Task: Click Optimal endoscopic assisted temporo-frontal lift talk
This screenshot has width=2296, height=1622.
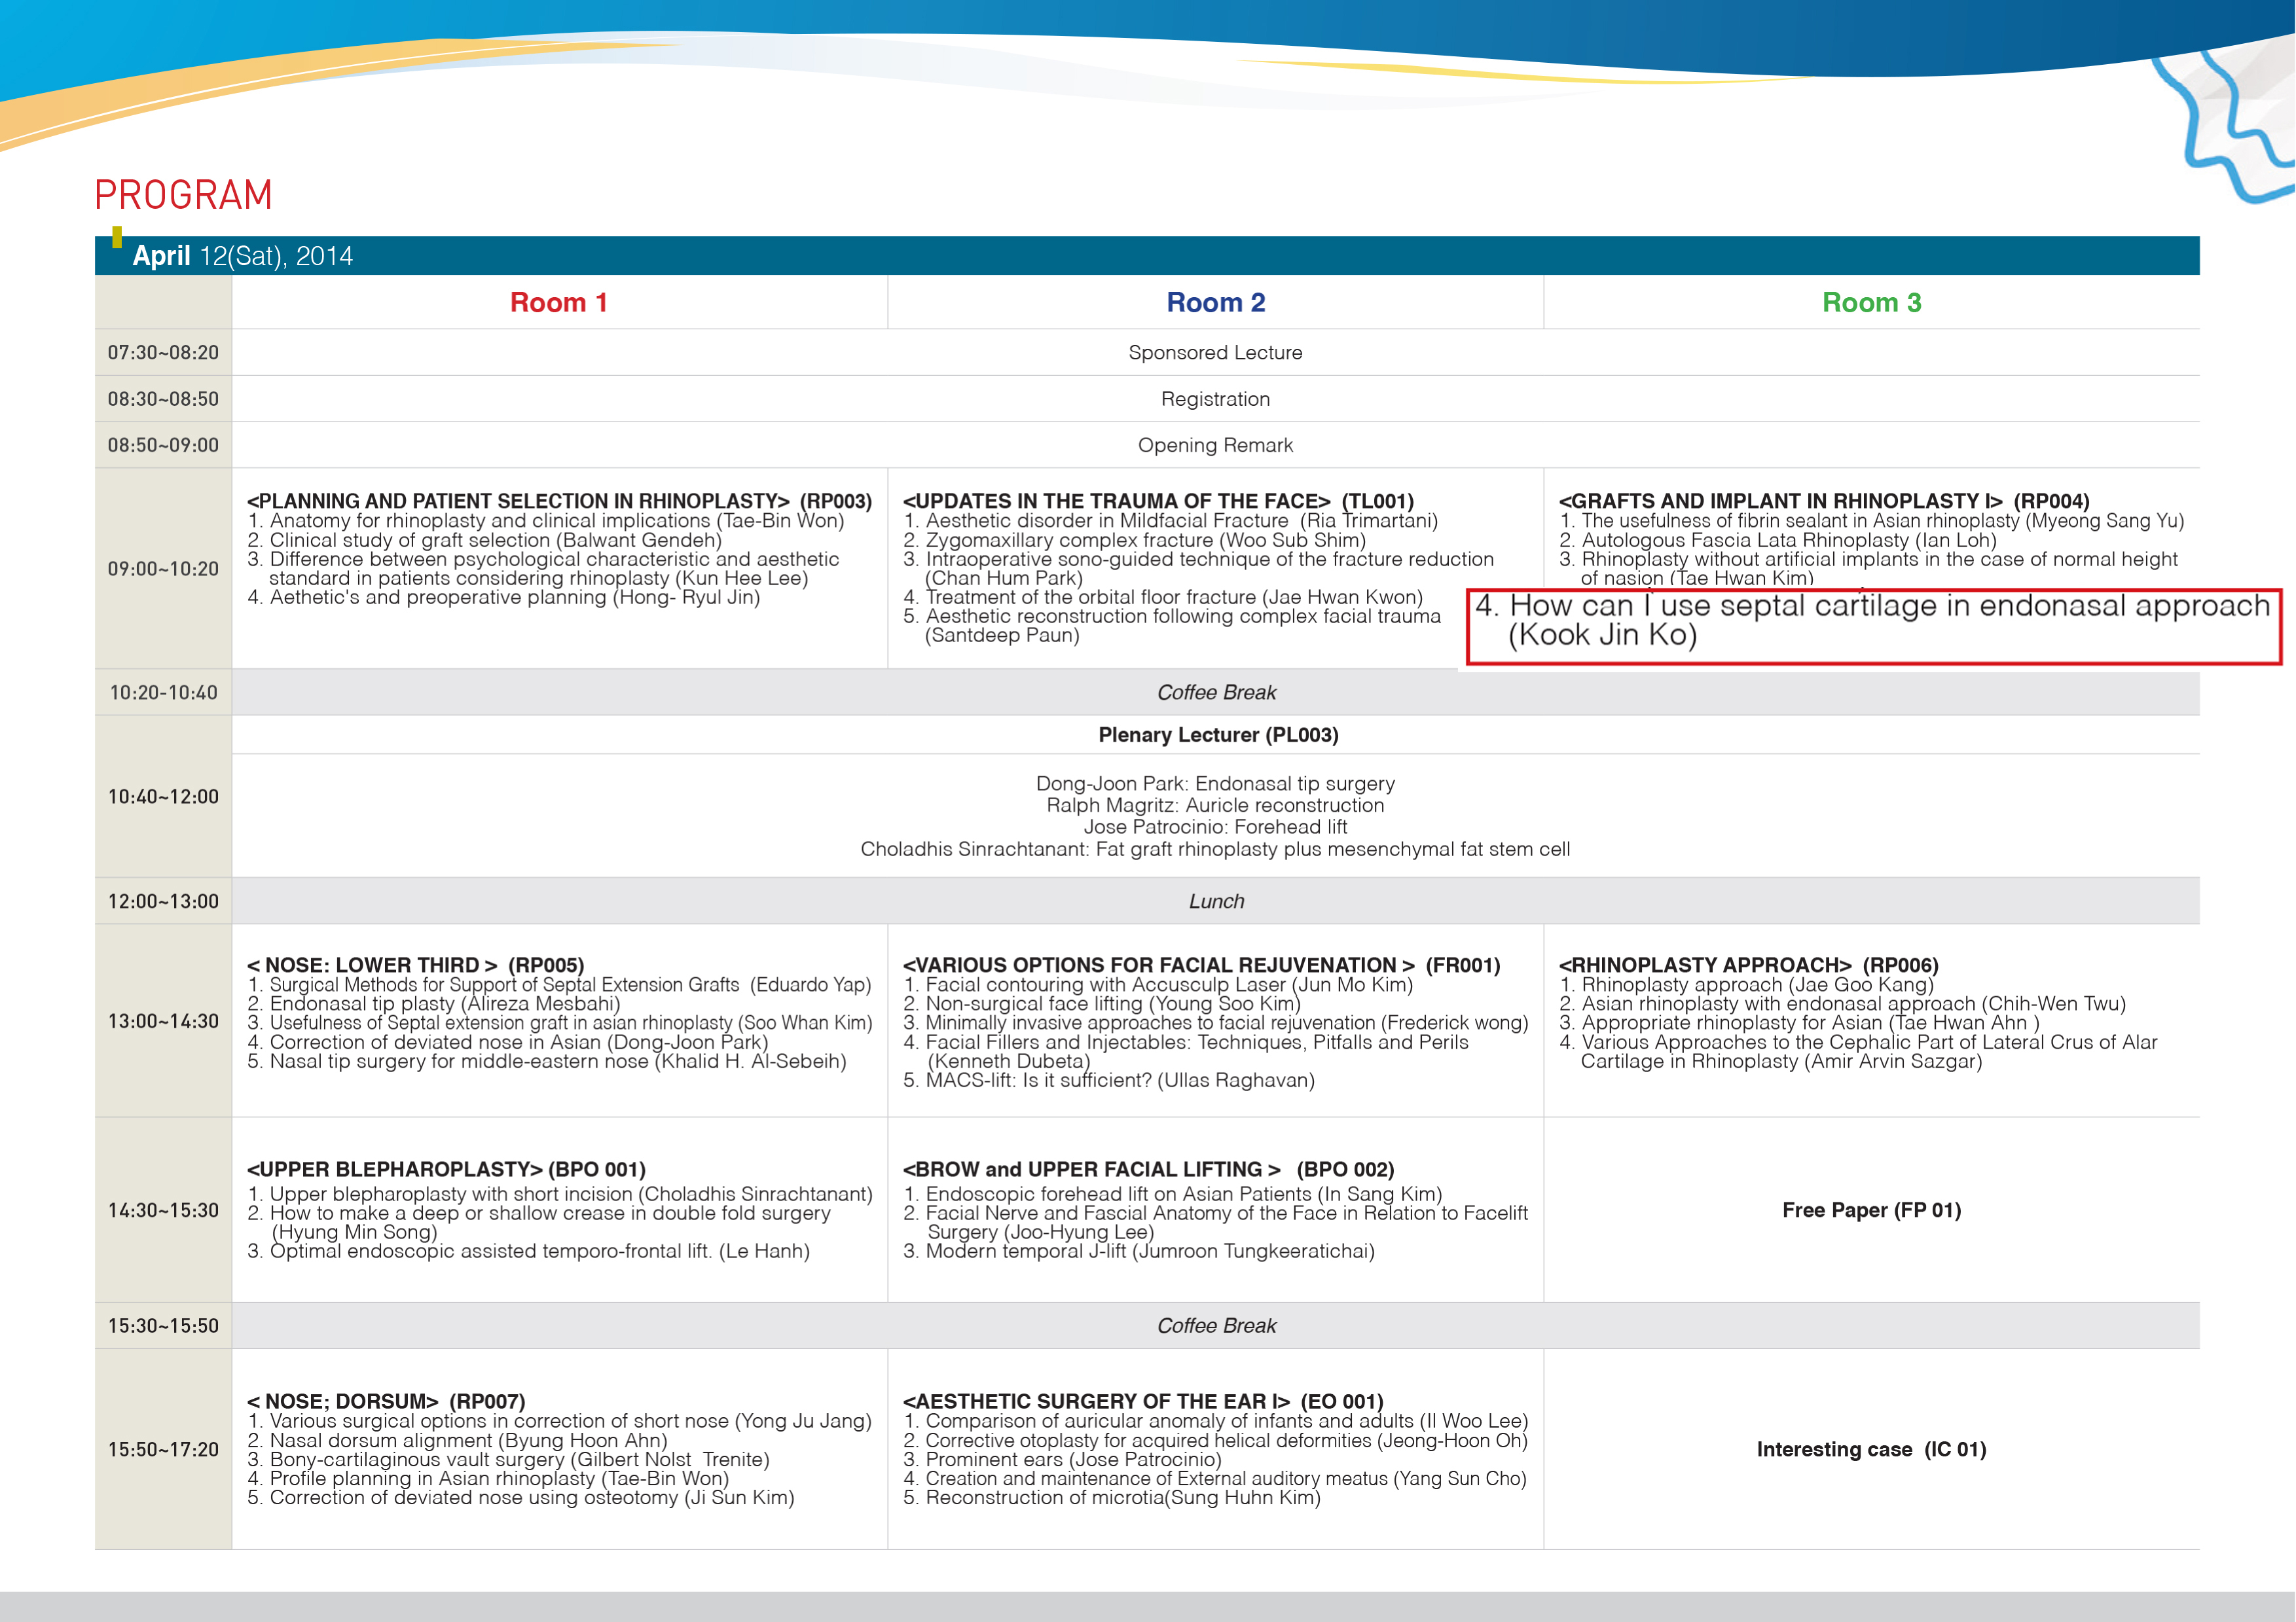Action: pos(528,1251)
